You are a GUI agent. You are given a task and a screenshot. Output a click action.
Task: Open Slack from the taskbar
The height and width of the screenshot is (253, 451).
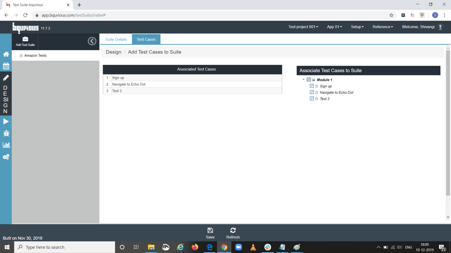(x=268, y=247)
